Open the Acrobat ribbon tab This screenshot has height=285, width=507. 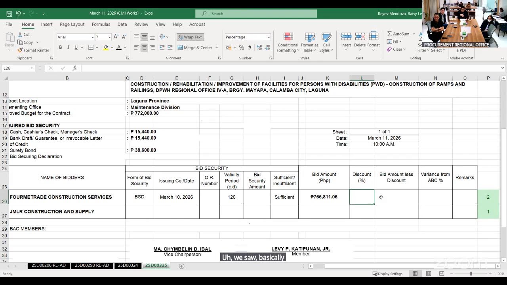coord(197,24)
